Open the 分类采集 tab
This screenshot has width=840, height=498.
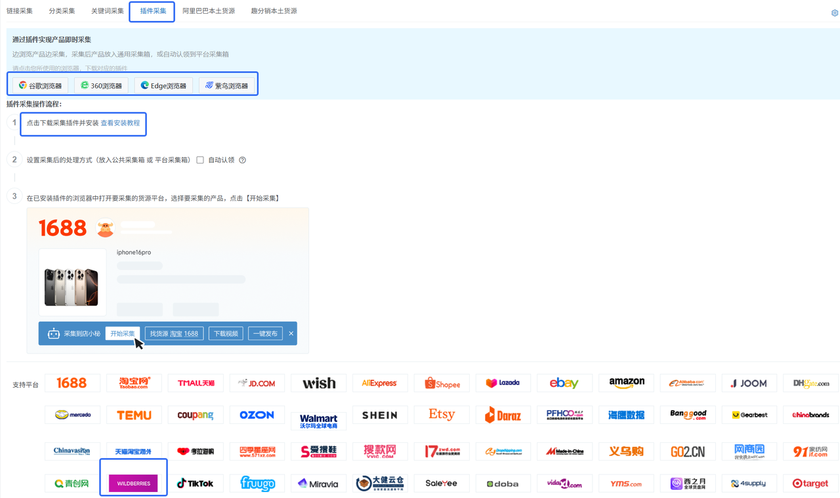click(x=62, y=11)
